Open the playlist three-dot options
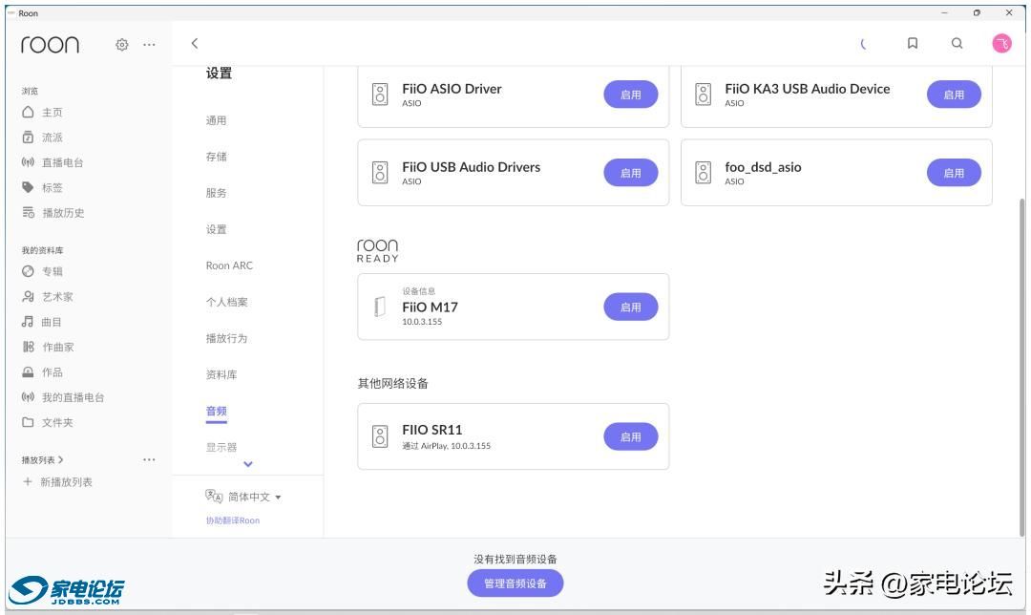This screenshot has height=615, width=1031. [149, 459]
